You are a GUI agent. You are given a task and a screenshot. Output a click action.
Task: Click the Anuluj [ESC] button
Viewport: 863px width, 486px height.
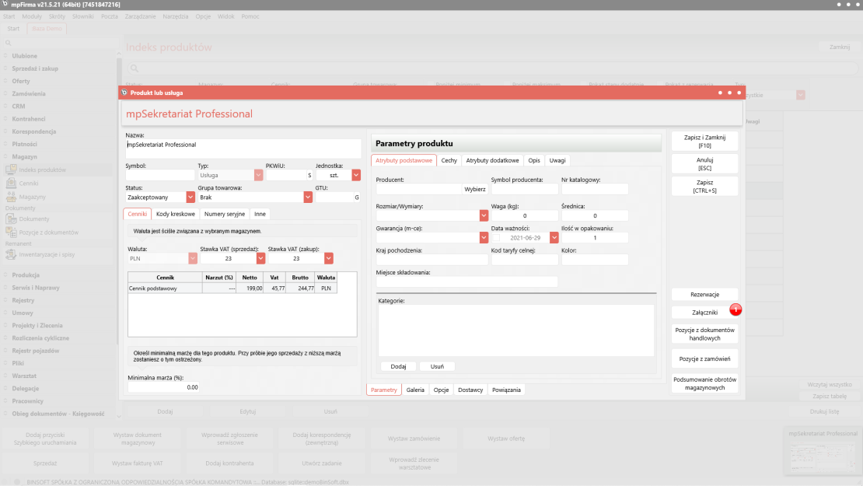pos(704,164)
